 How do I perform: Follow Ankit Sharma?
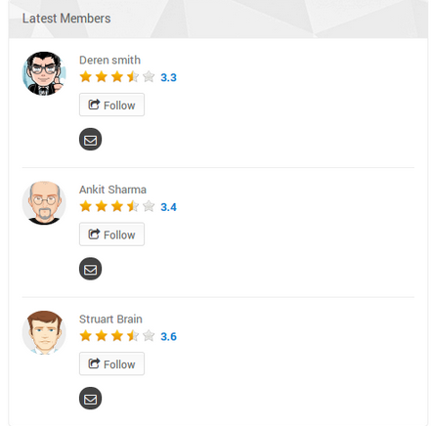coord(111,234)
